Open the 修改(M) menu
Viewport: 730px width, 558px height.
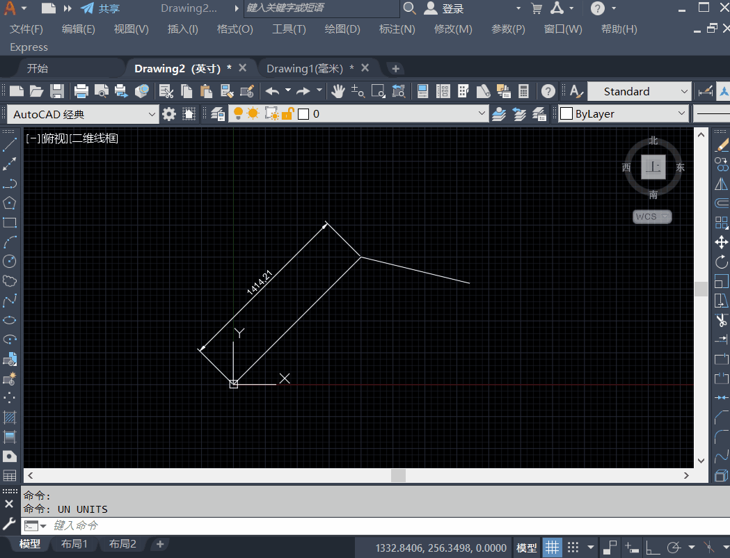(453, 29)
